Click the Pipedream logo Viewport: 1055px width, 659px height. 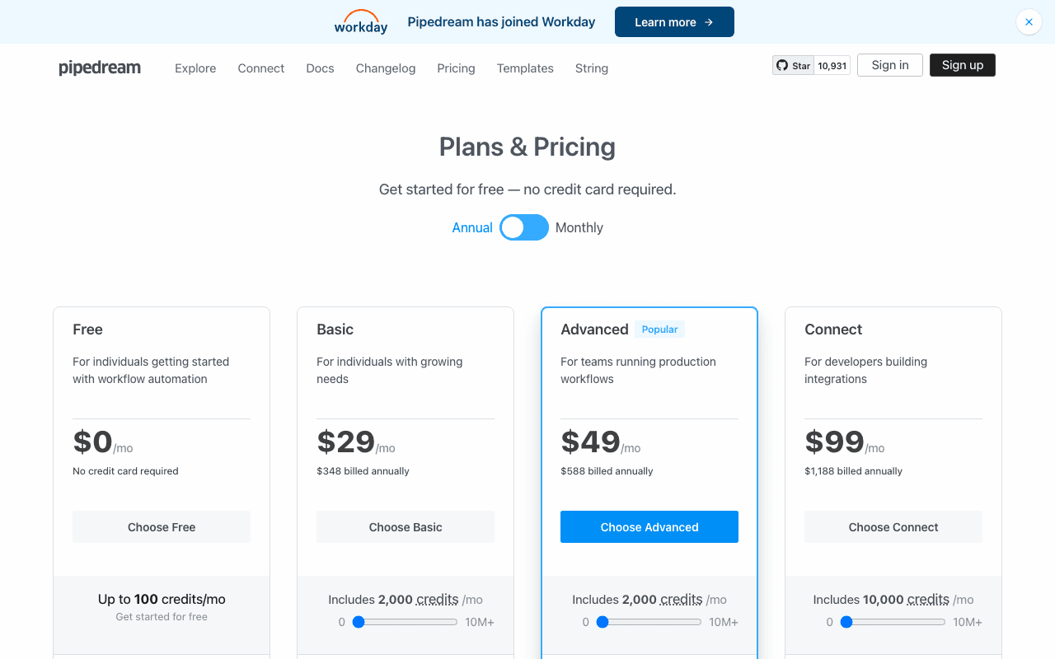[100, 68]
